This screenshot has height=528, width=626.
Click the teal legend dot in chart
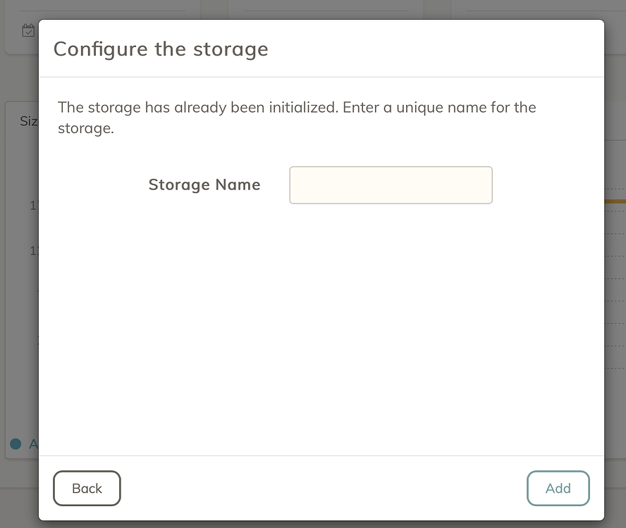tap(16, 444)
